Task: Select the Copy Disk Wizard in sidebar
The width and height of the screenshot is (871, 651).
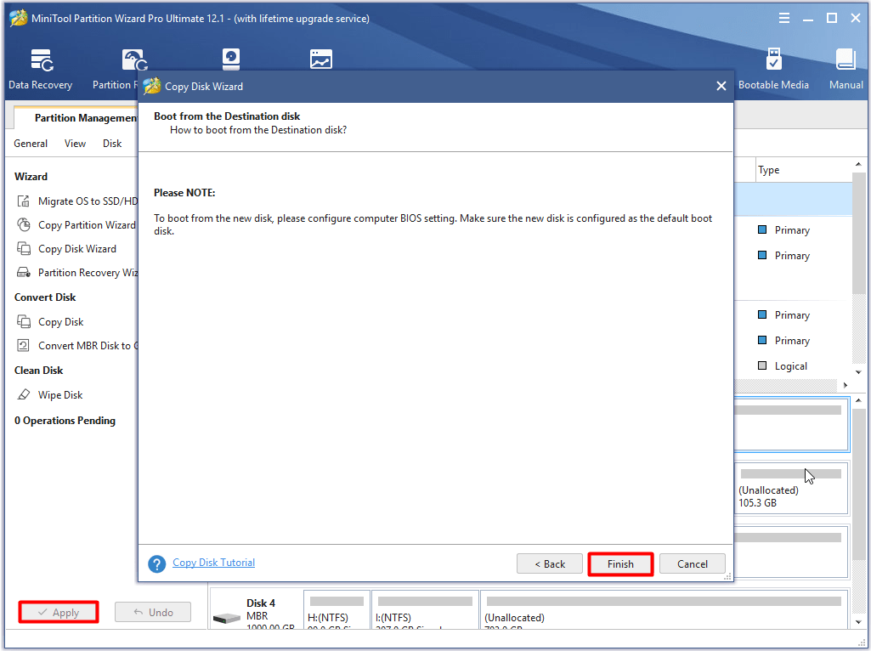Action: click(x=76, y=248)
